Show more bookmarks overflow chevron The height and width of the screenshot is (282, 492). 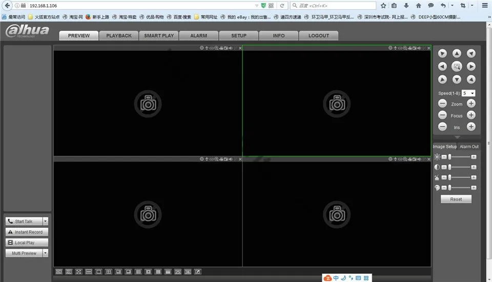tap(489, 17)
